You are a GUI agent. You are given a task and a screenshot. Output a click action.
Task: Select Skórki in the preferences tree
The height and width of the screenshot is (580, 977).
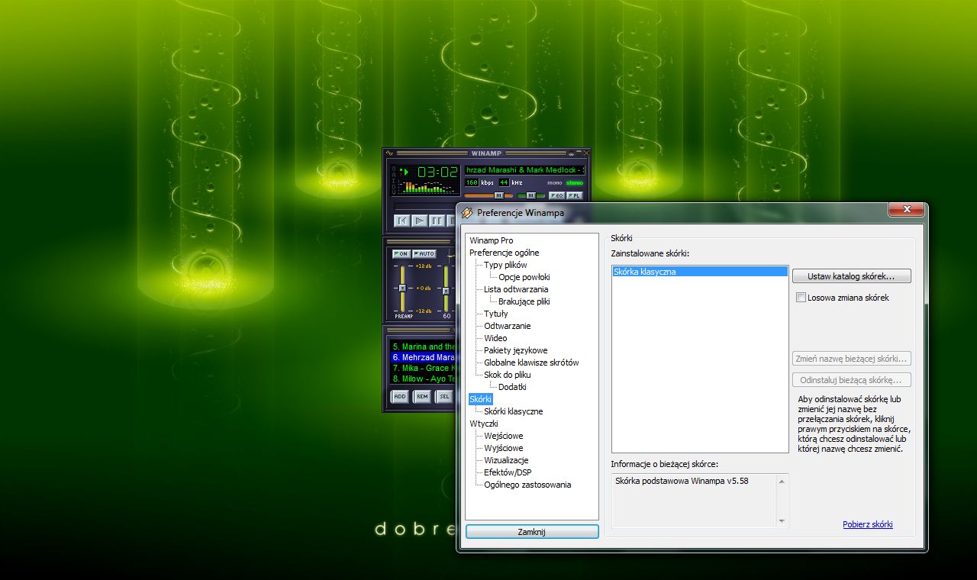pyautogui.click(x=481, y=399)
